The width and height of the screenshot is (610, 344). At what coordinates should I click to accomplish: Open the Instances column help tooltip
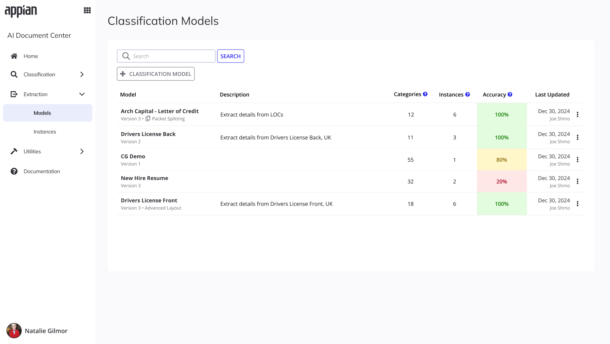467,94
